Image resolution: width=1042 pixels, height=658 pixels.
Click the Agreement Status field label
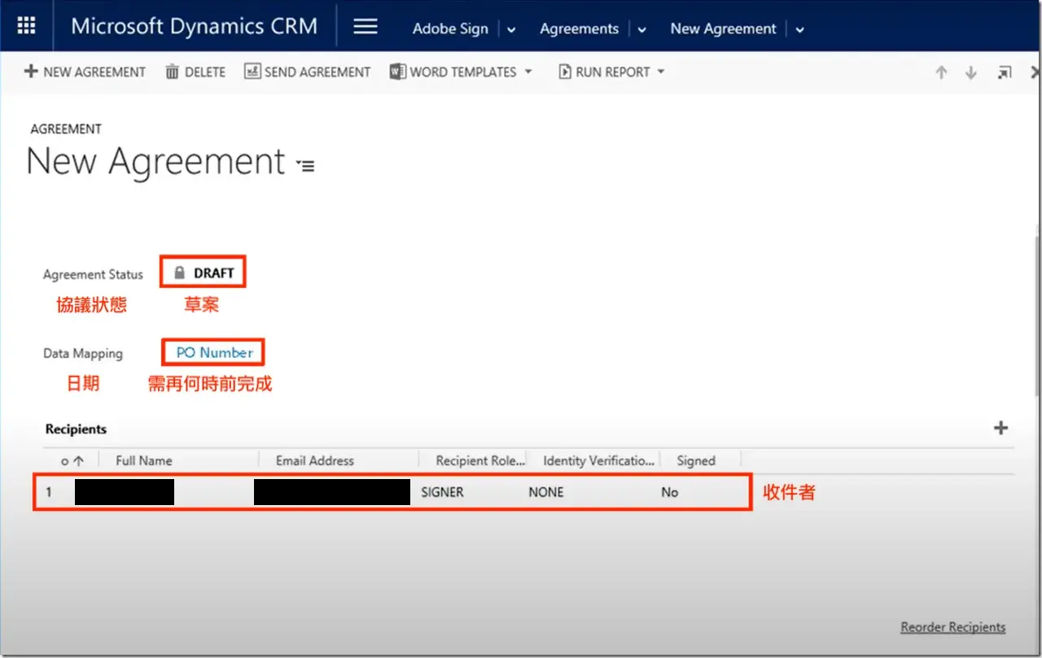tap(93, 275)
